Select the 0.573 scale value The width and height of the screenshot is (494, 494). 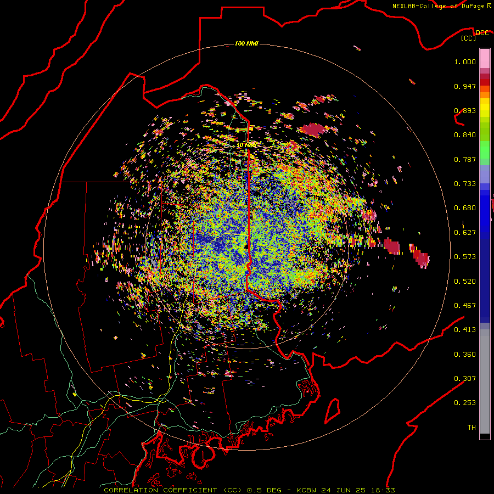465,257
